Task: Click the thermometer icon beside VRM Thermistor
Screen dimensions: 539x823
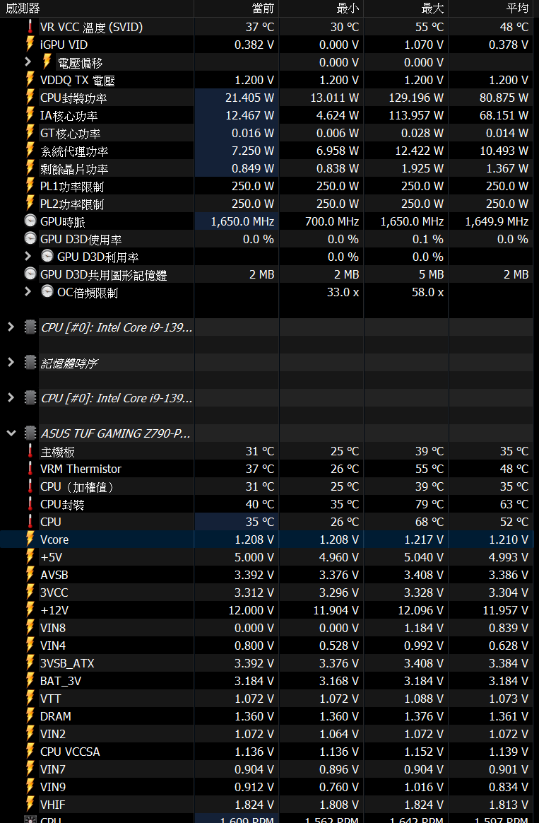Action: click(30, 469)
